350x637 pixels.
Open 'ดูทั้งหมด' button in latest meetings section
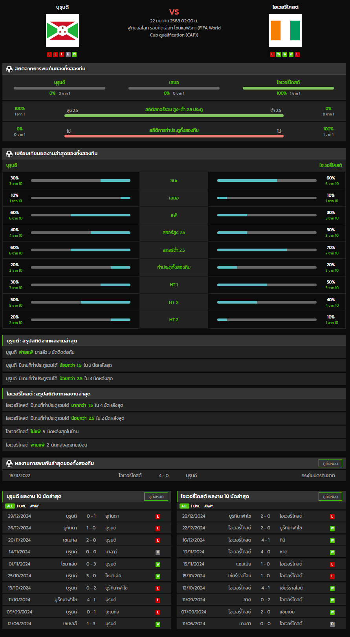[330, 463]
